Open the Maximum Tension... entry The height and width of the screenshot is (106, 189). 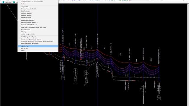coord(38,15)
